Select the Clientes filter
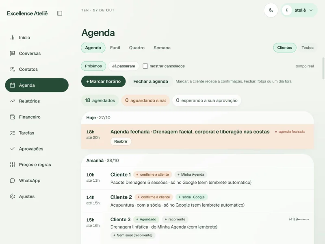Image resolution: width=325 pixels, height=244 pixels. 285,48
